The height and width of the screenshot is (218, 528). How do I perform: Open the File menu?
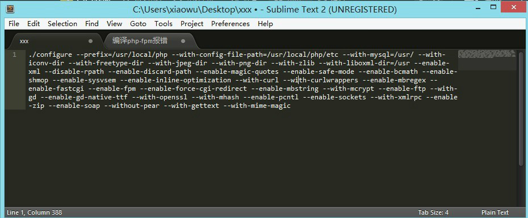[x=14, y=24]
